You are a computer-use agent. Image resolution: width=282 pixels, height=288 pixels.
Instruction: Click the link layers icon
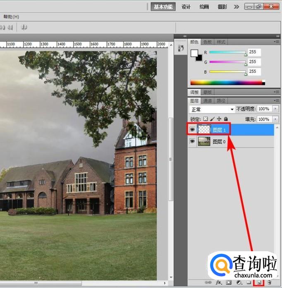(208, 283)
